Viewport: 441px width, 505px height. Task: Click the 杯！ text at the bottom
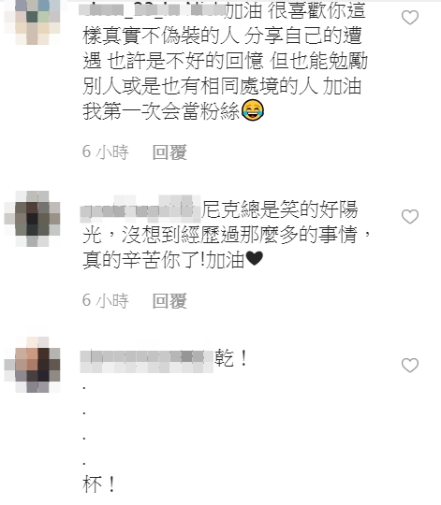[99, 484]
